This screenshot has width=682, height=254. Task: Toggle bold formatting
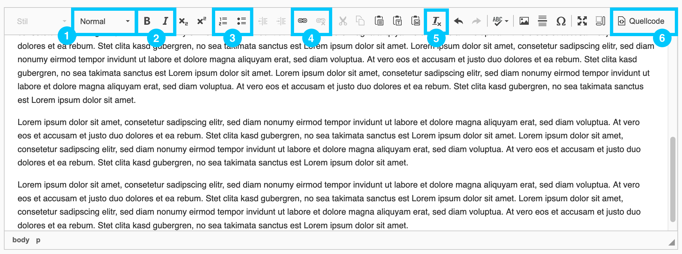(147, 21)
